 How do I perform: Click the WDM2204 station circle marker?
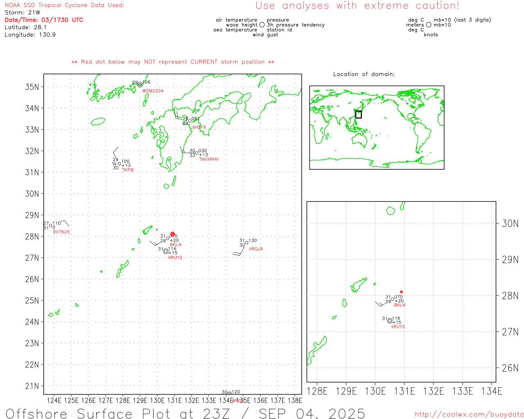(x=140, y=85)
